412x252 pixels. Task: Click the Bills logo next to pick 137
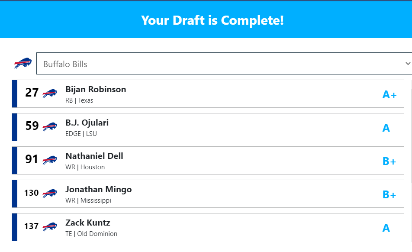50,227
